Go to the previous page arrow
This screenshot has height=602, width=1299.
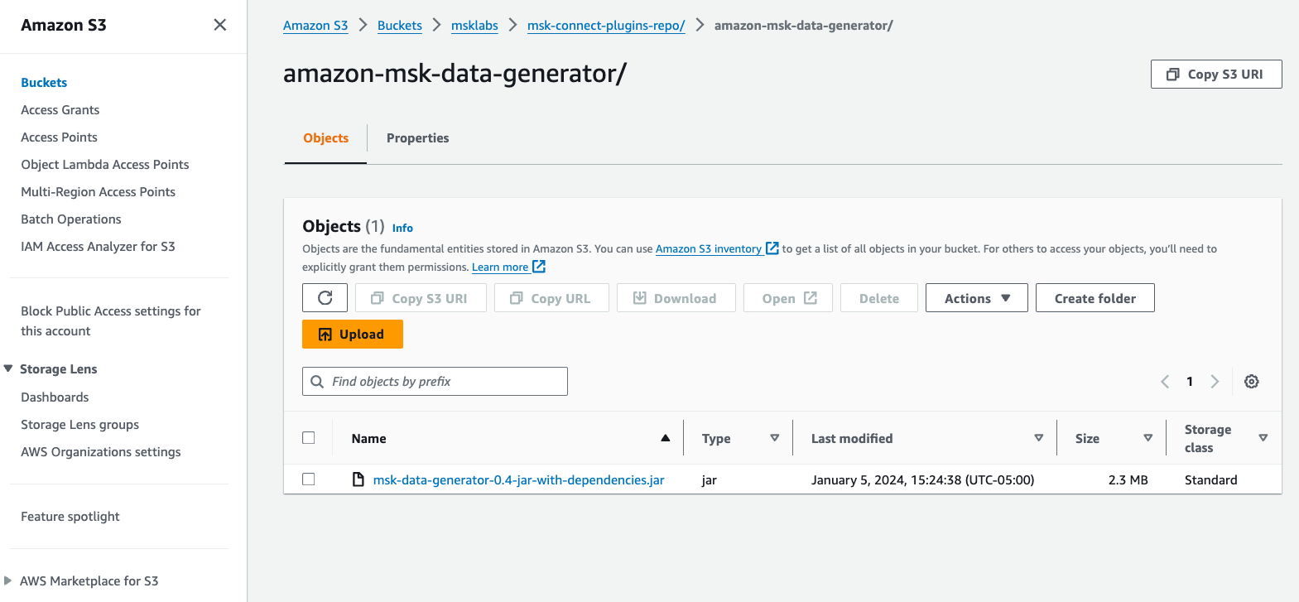coord(1165,382)
